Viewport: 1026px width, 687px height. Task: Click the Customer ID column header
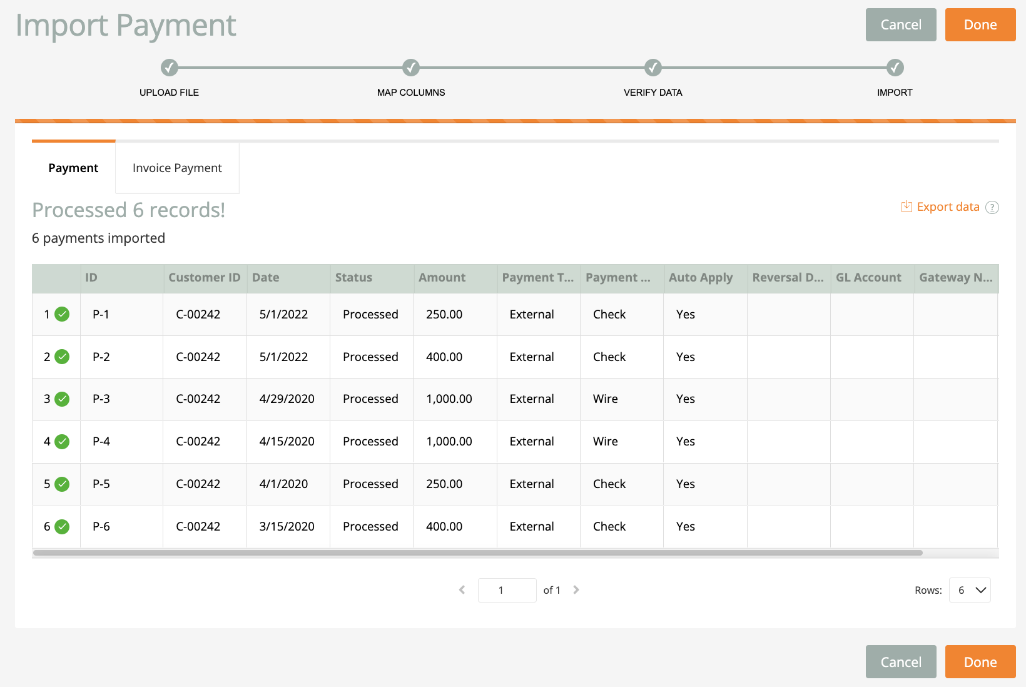[205, 278]
